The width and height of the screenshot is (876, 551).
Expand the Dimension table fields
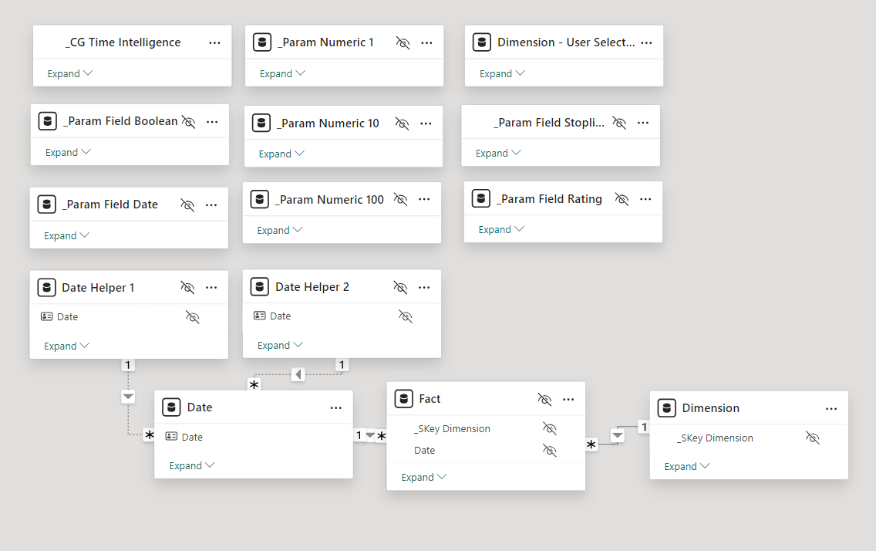[686, 467]
